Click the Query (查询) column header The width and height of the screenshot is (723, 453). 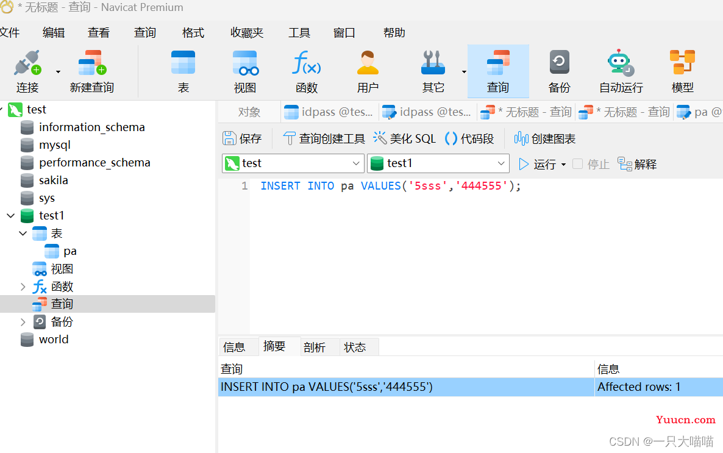pyautogui.click(x=406, y=369)
